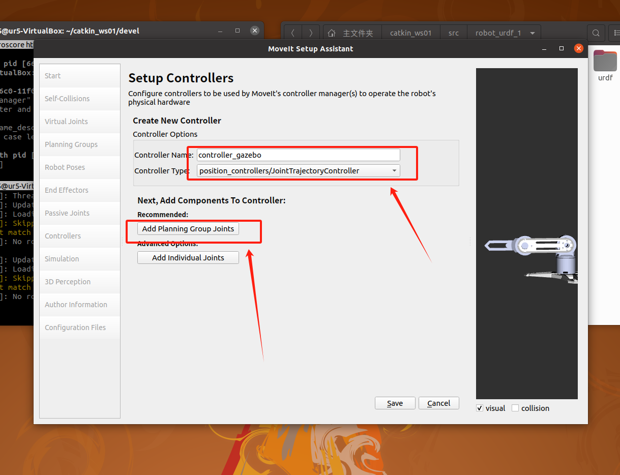
Task: Open Configuration Files step
Action: point(80,328)
